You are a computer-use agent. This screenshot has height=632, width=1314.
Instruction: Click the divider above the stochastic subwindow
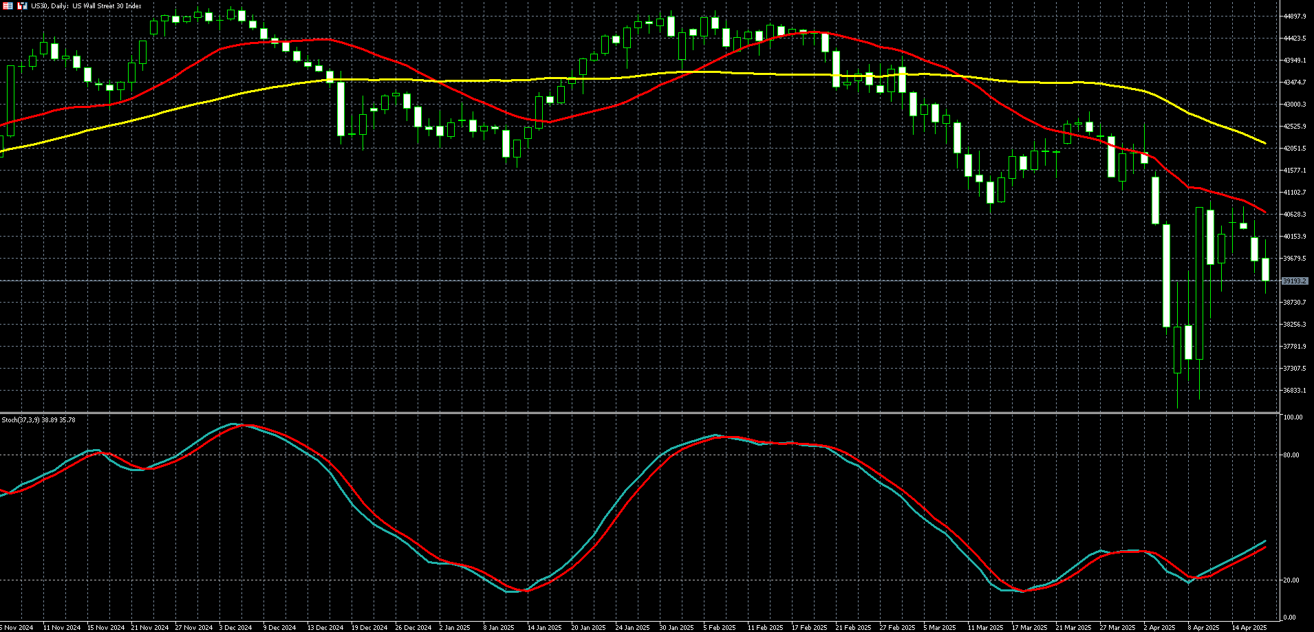[x=640, y=413]
